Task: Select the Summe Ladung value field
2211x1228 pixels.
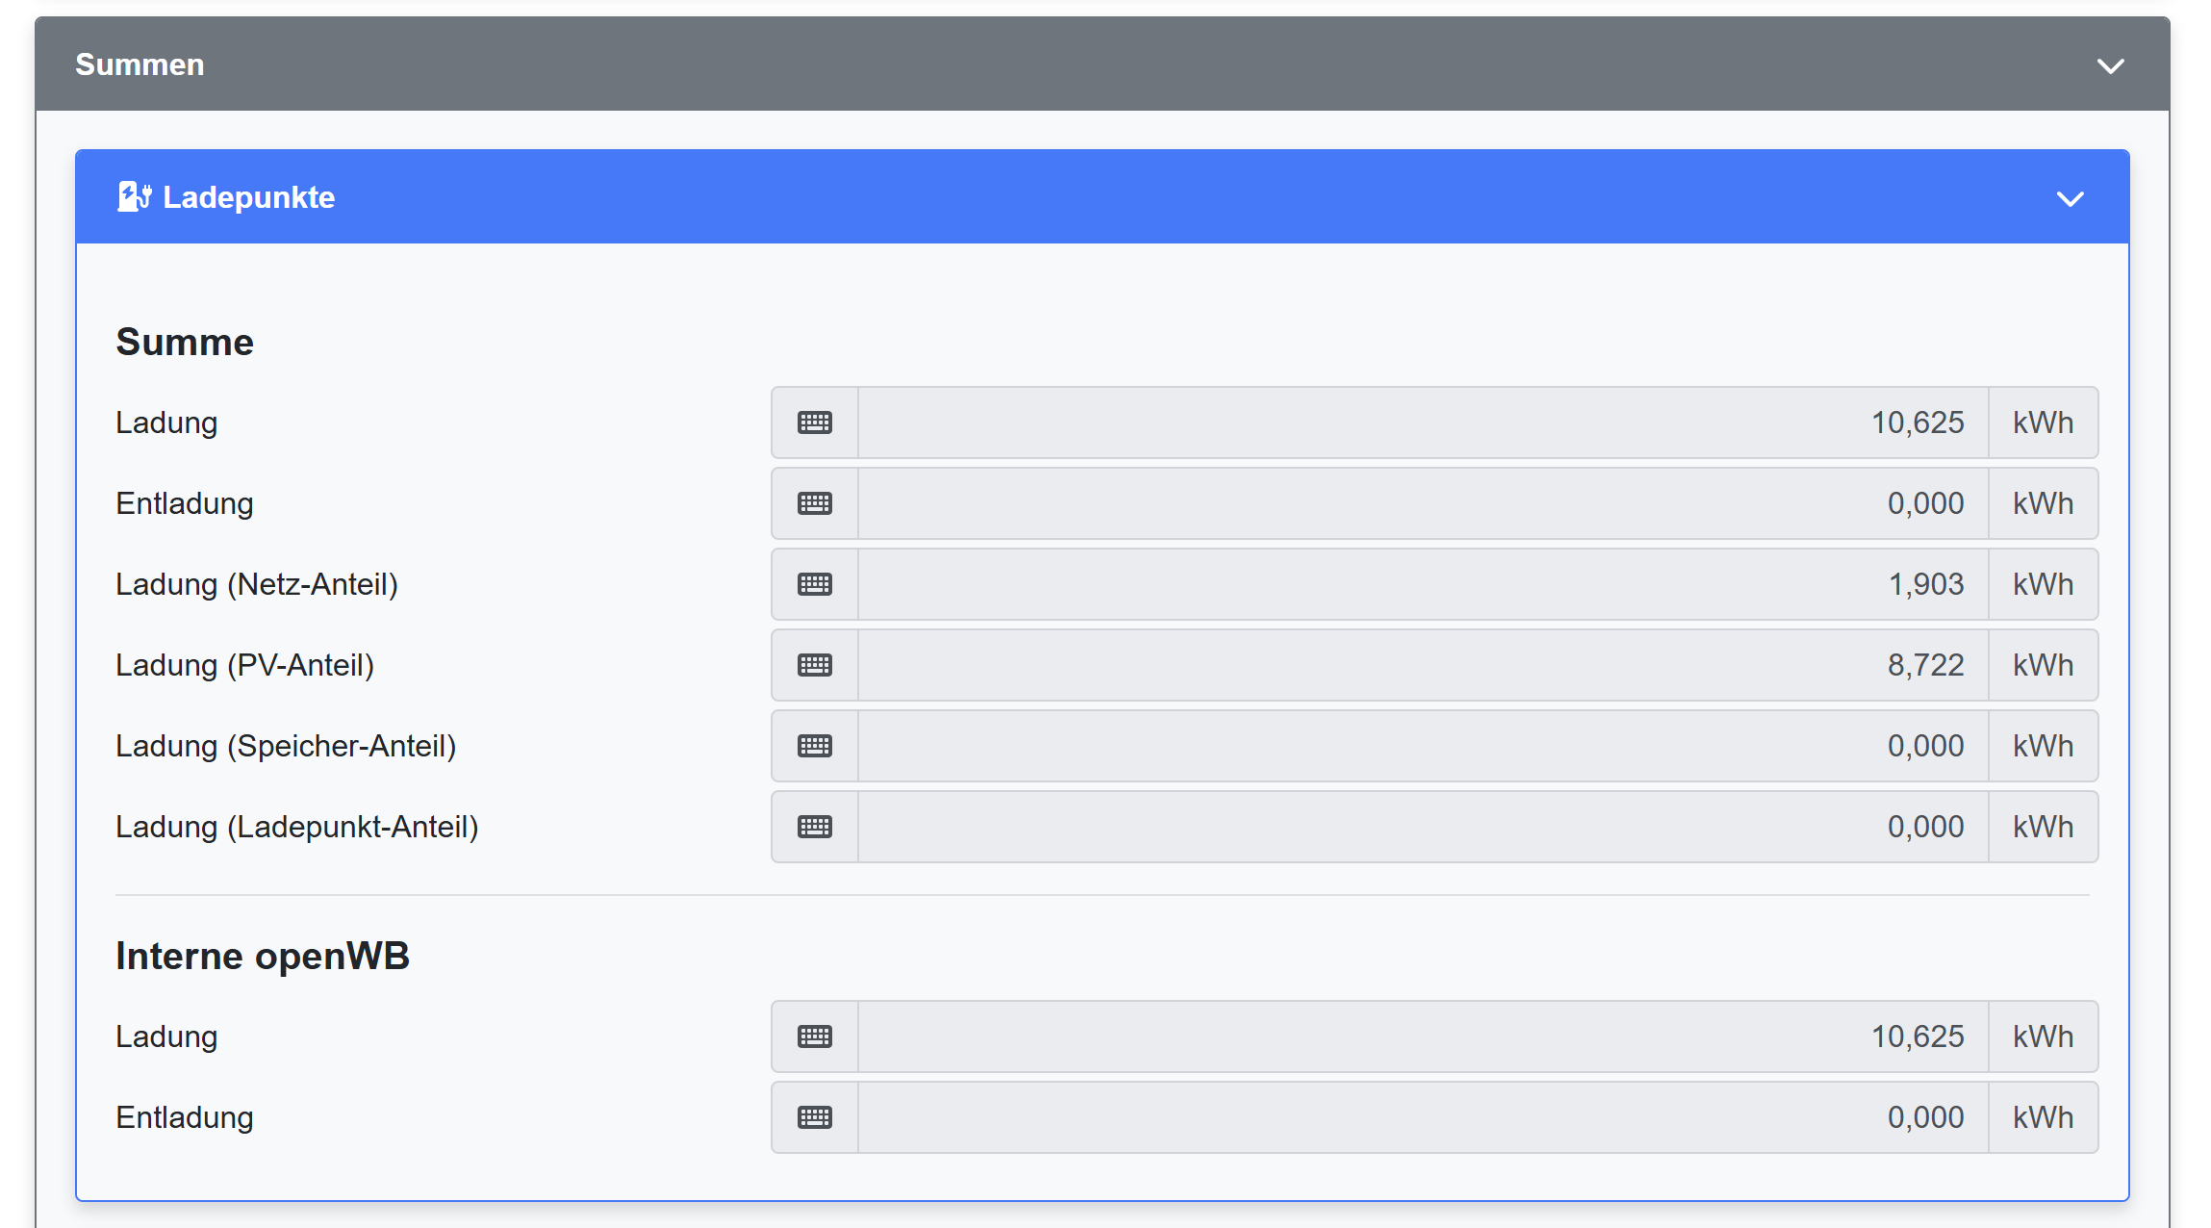Action: coord(1422,422)
